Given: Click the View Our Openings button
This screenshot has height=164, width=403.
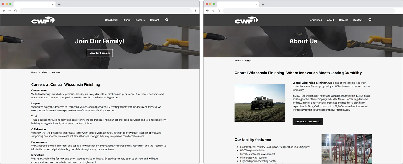Looking at the screenshot, I should coord(100,53).
